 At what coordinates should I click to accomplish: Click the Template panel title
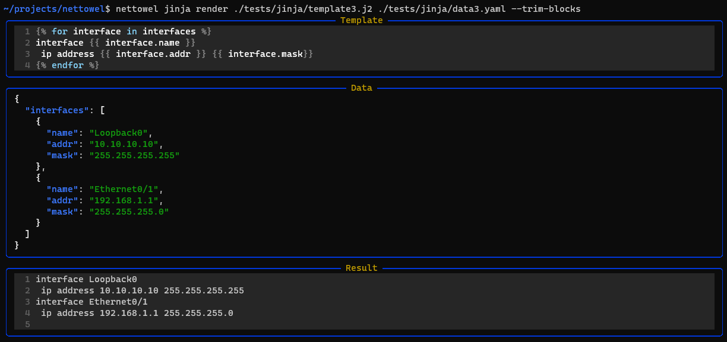(361, 20)
